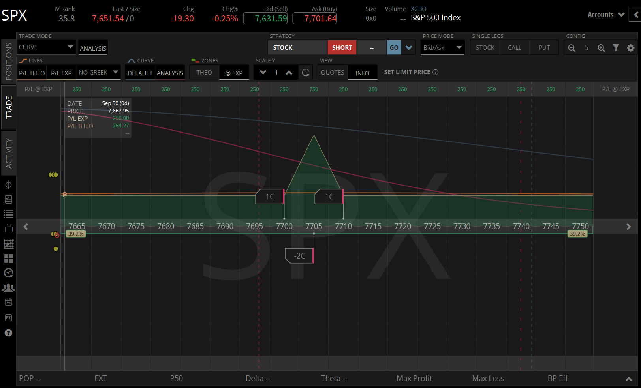
Task: Switch to the ACTIVITY side tab
Action: pos(8,153)
